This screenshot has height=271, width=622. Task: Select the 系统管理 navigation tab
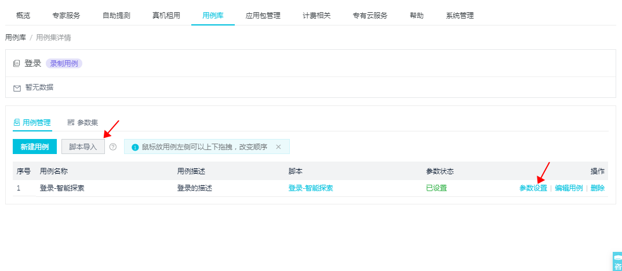[460, 16]
